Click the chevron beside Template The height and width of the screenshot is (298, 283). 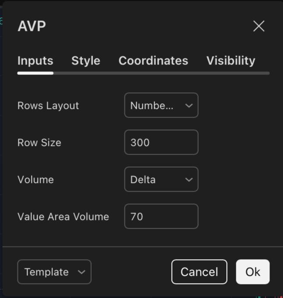point(82,272)
